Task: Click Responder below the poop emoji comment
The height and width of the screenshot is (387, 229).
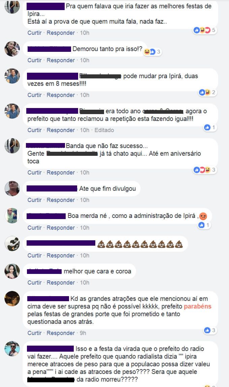Action: [61, 255]
